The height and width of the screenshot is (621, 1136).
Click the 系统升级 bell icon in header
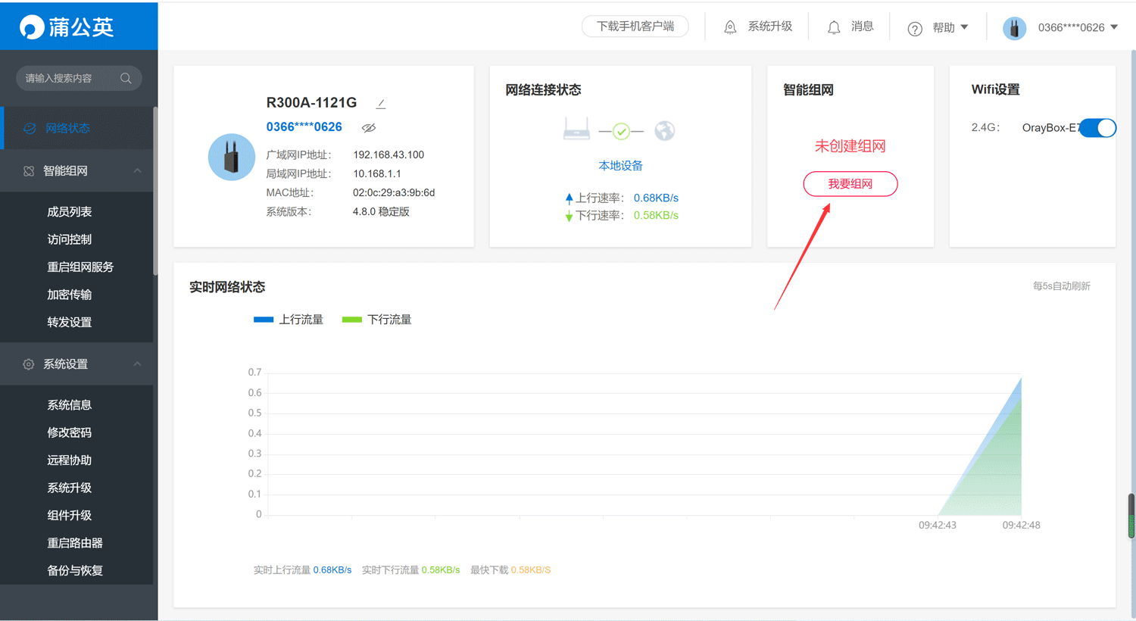pyautogui.click(x=730, y=27)
